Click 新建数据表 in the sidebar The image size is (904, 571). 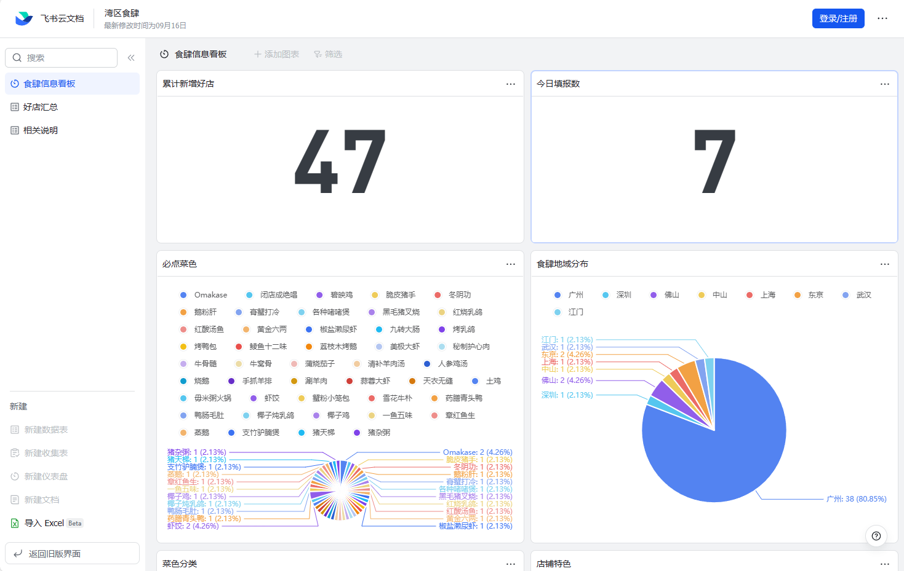pos(46,430)
